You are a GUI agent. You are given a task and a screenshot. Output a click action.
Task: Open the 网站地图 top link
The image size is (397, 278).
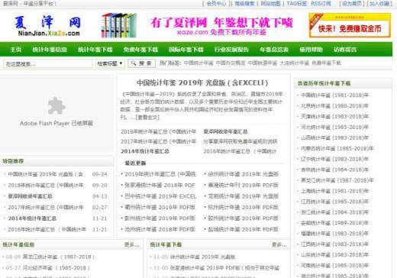[x=270, y=4]
